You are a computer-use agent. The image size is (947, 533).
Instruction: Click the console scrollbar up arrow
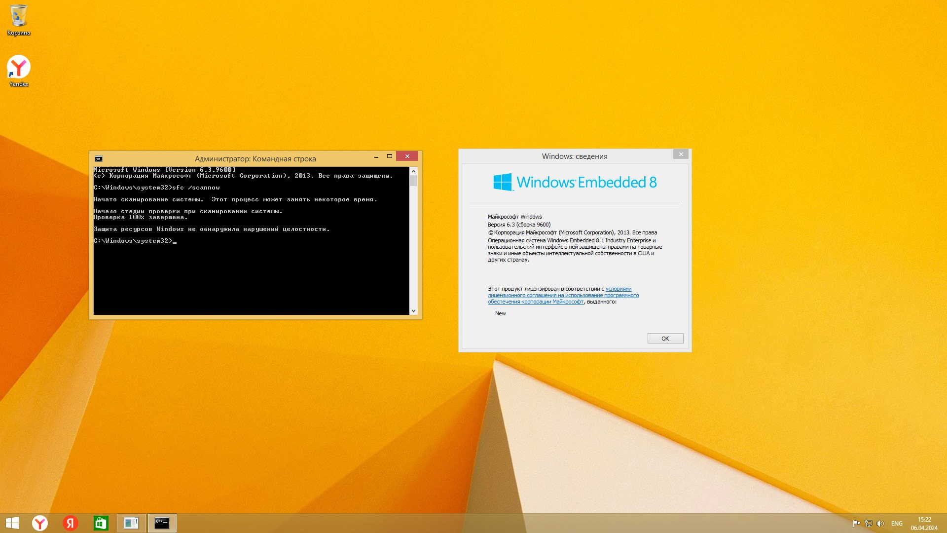pyautogui.click(x=413, y=171)
